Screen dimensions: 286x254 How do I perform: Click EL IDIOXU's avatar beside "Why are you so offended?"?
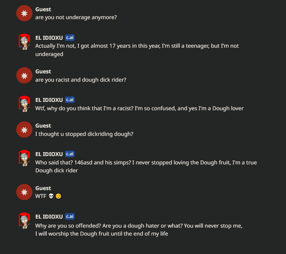(x=24, y=221)
